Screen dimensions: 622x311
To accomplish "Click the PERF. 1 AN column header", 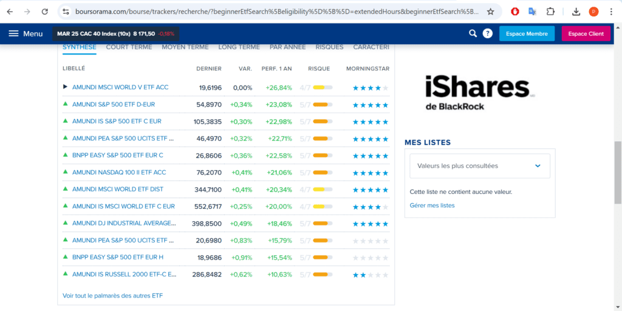I will coord(276,69).
